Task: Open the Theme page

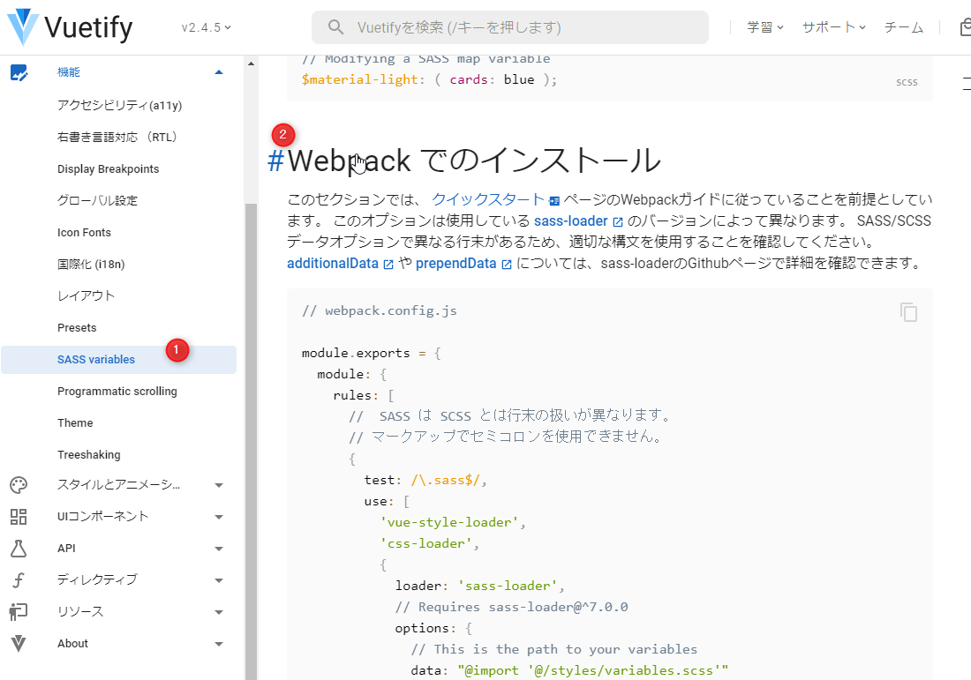Action: point(75,423)
